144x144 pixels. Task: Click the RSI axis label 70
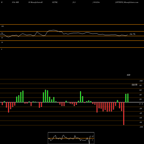2,33
